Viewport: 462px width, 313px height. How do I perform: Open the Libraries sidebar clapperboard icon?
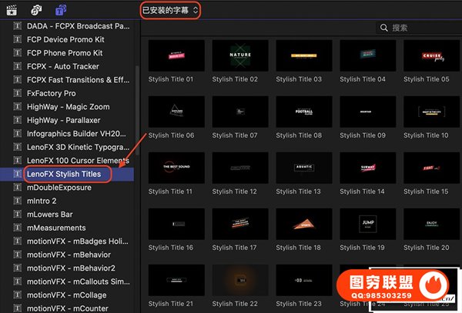point(13,10)
